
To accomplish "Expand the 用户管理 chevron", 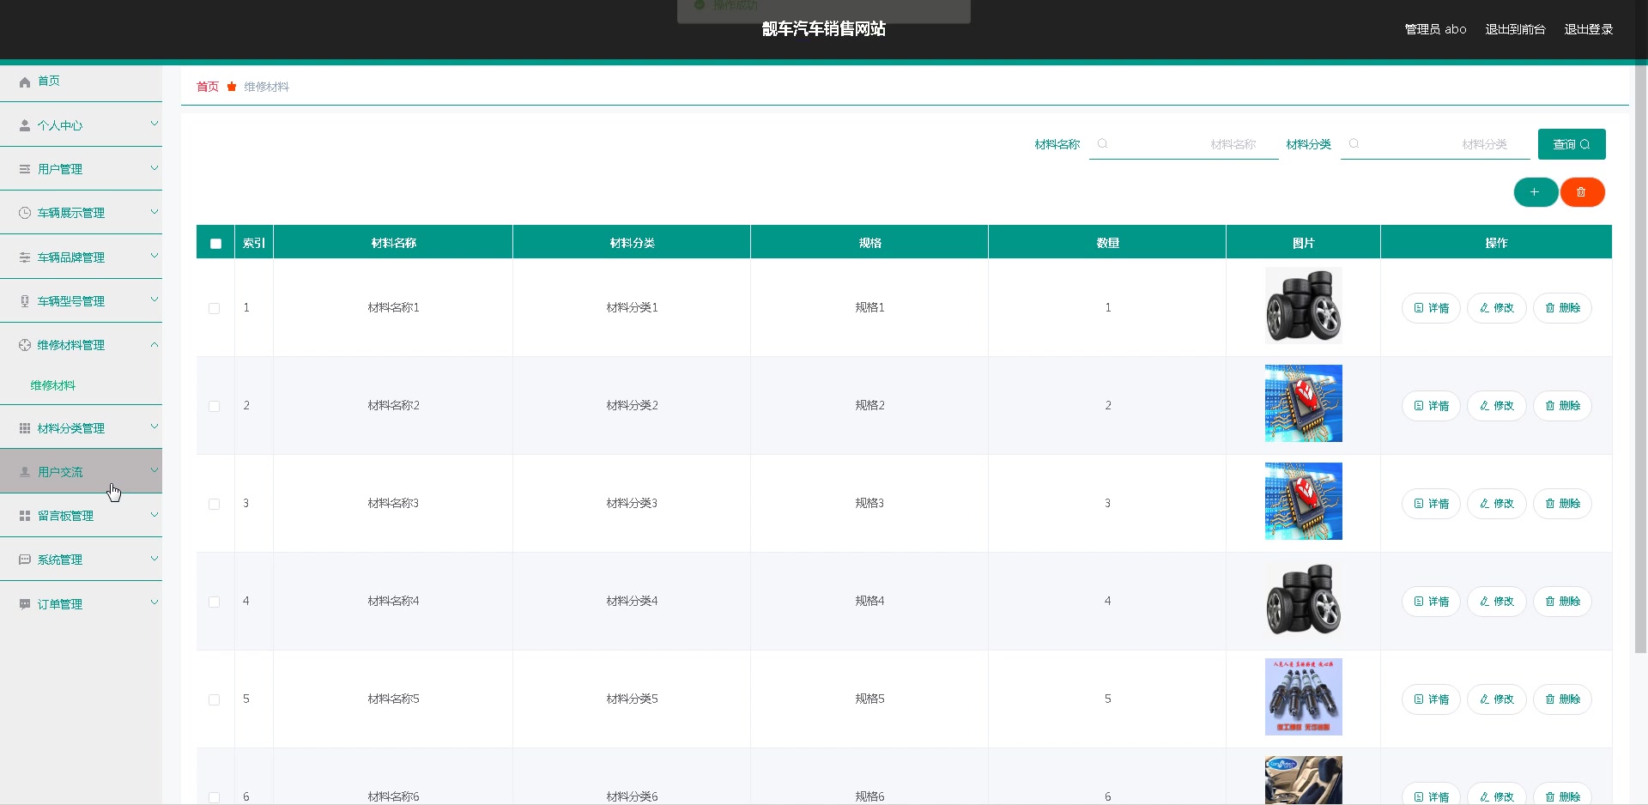I will click(154, 167).
